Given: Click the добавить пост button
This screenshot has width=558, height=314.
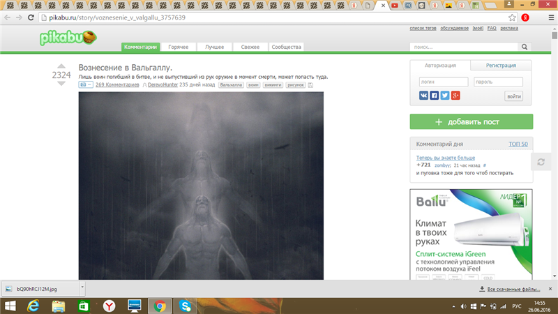Looking at the screenshot, I should pos(471,121).
